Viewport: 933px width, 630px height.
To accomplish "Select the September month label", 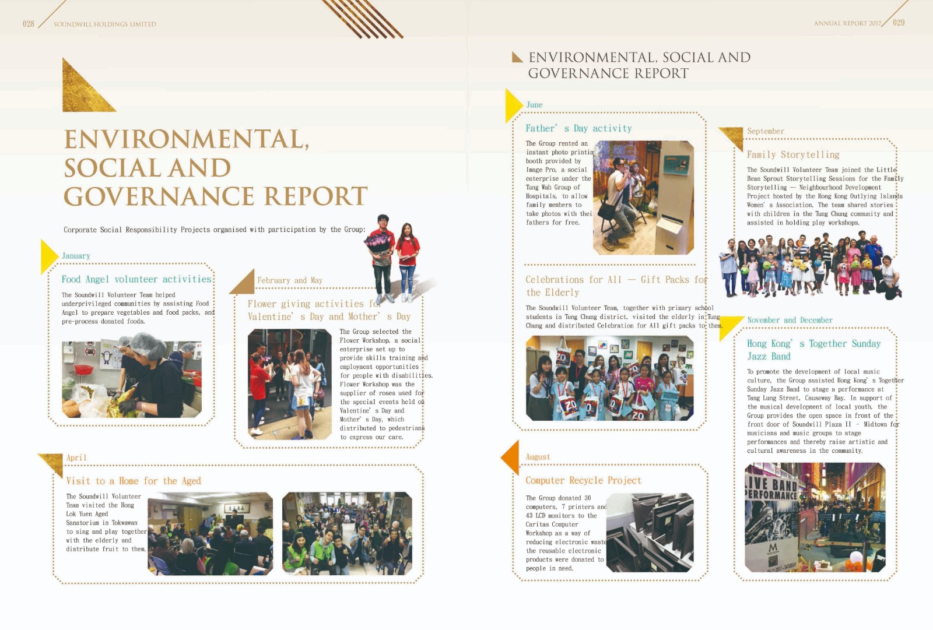I will tap(766, 131).
